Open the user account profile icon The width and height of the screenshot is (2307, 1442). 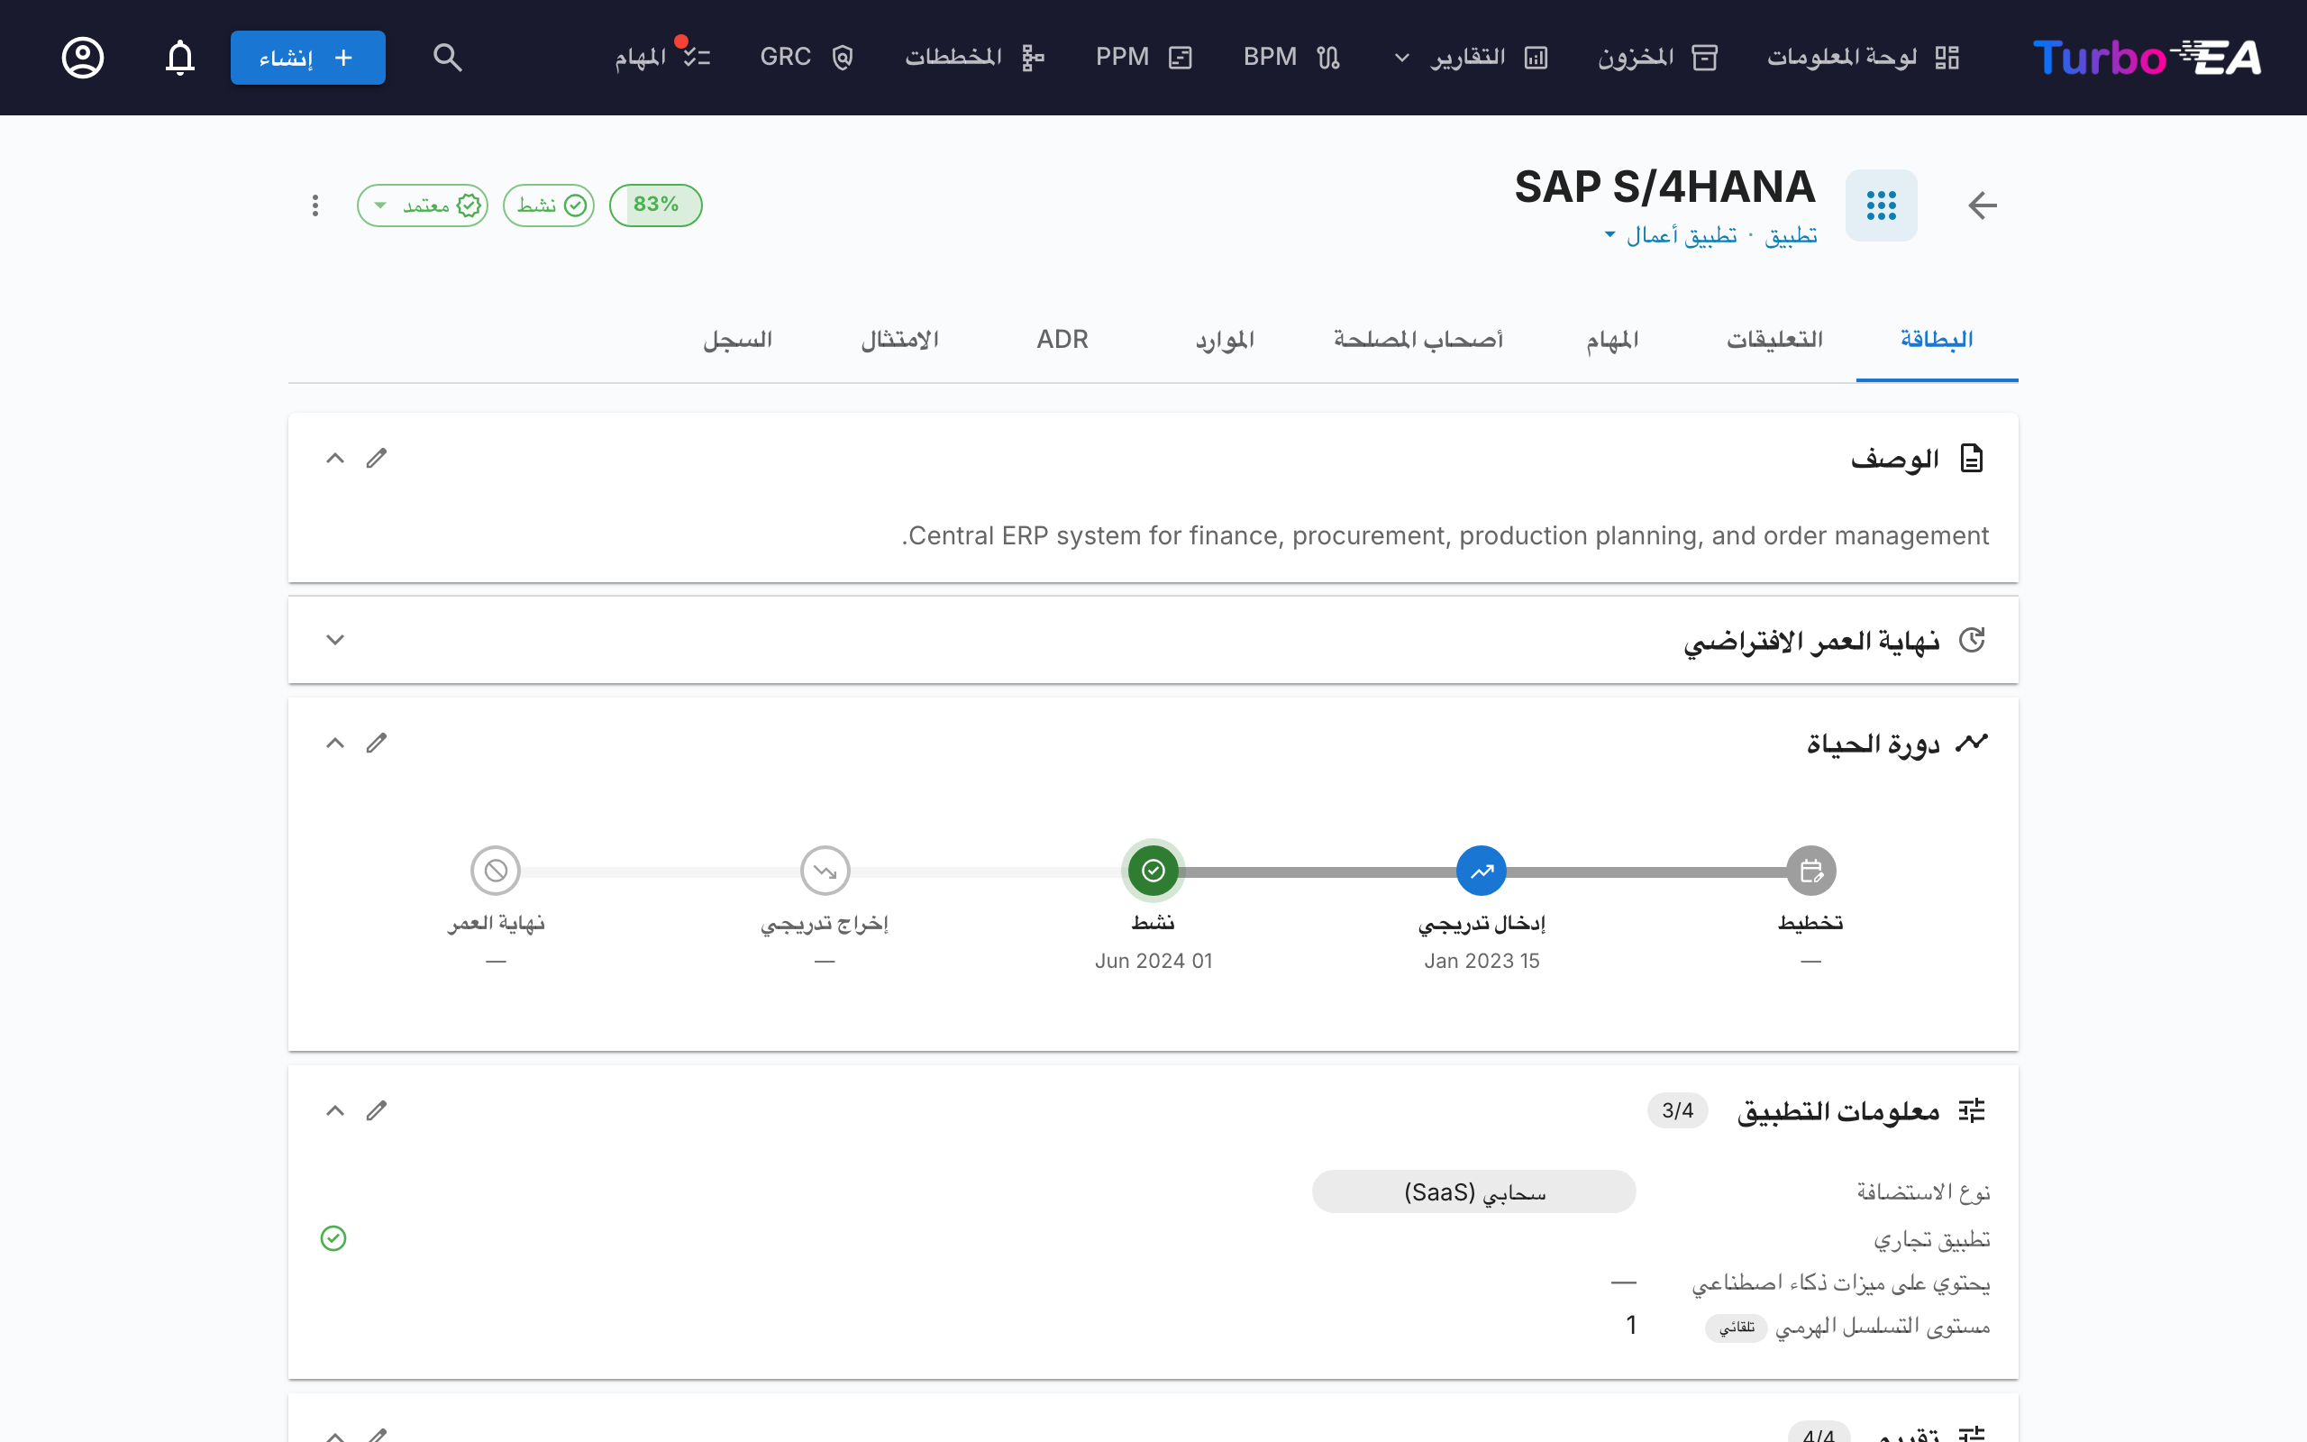pos(83,57)
